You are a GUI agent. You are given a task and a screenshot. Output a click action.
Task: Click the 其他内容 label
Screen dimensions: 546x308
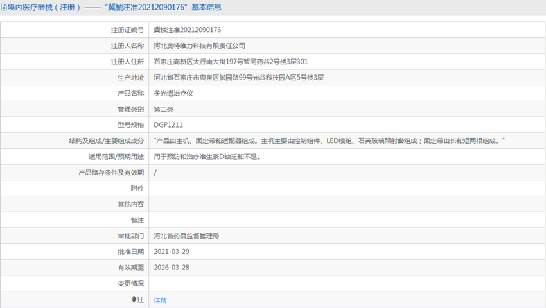click(130, 204)
